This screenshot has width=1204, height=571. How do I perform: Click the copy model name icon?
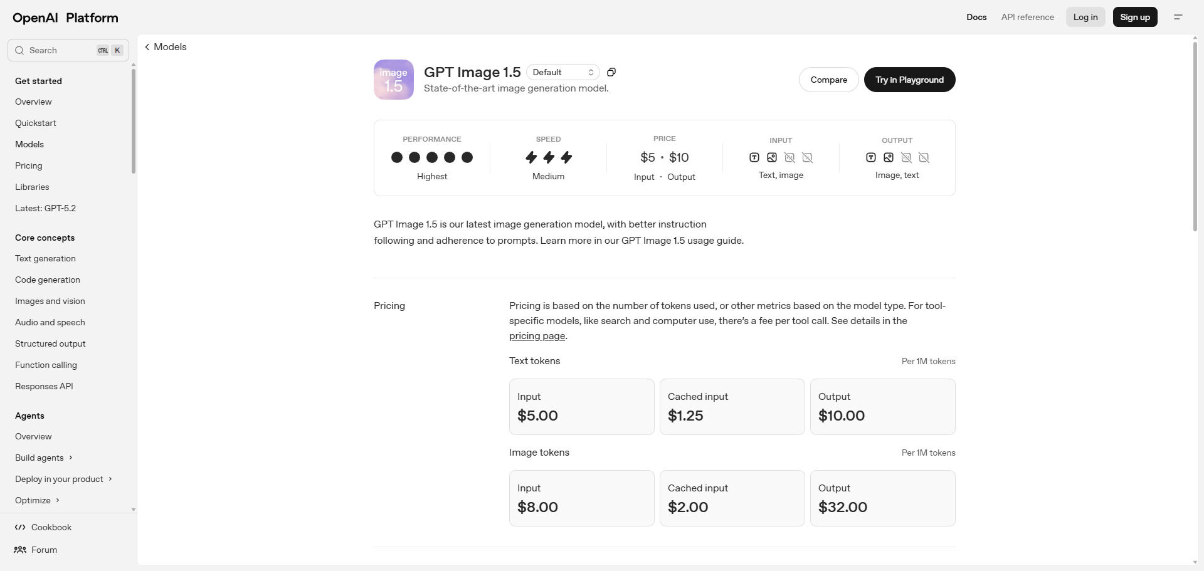pyautogui.click(x=611, y=72)
